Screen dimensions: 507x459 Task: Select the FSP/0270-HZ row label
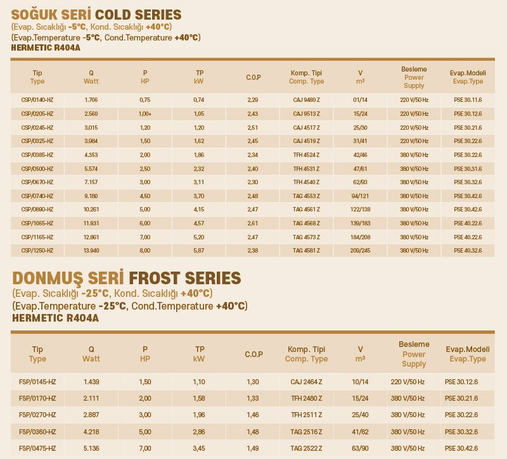point(37,415)
